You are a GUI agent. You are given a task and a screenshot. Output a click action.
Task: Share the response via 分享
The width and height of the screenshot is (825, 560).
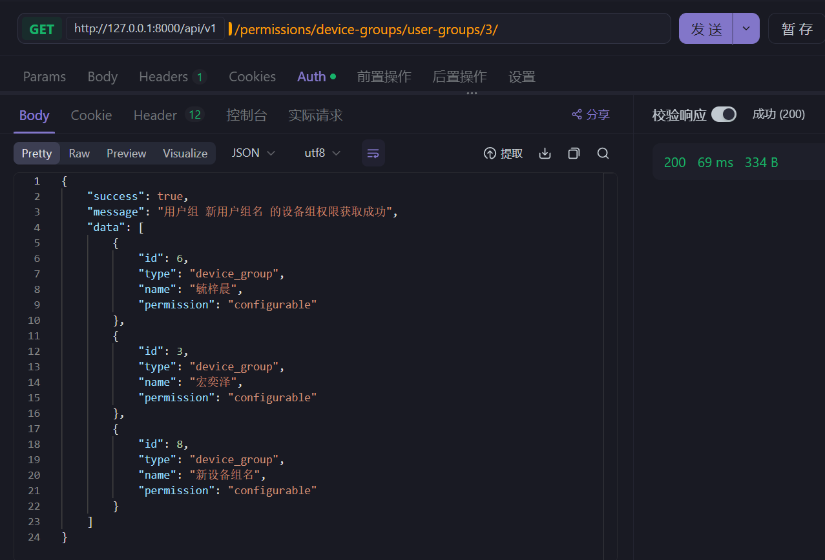(x=590, y=115)
